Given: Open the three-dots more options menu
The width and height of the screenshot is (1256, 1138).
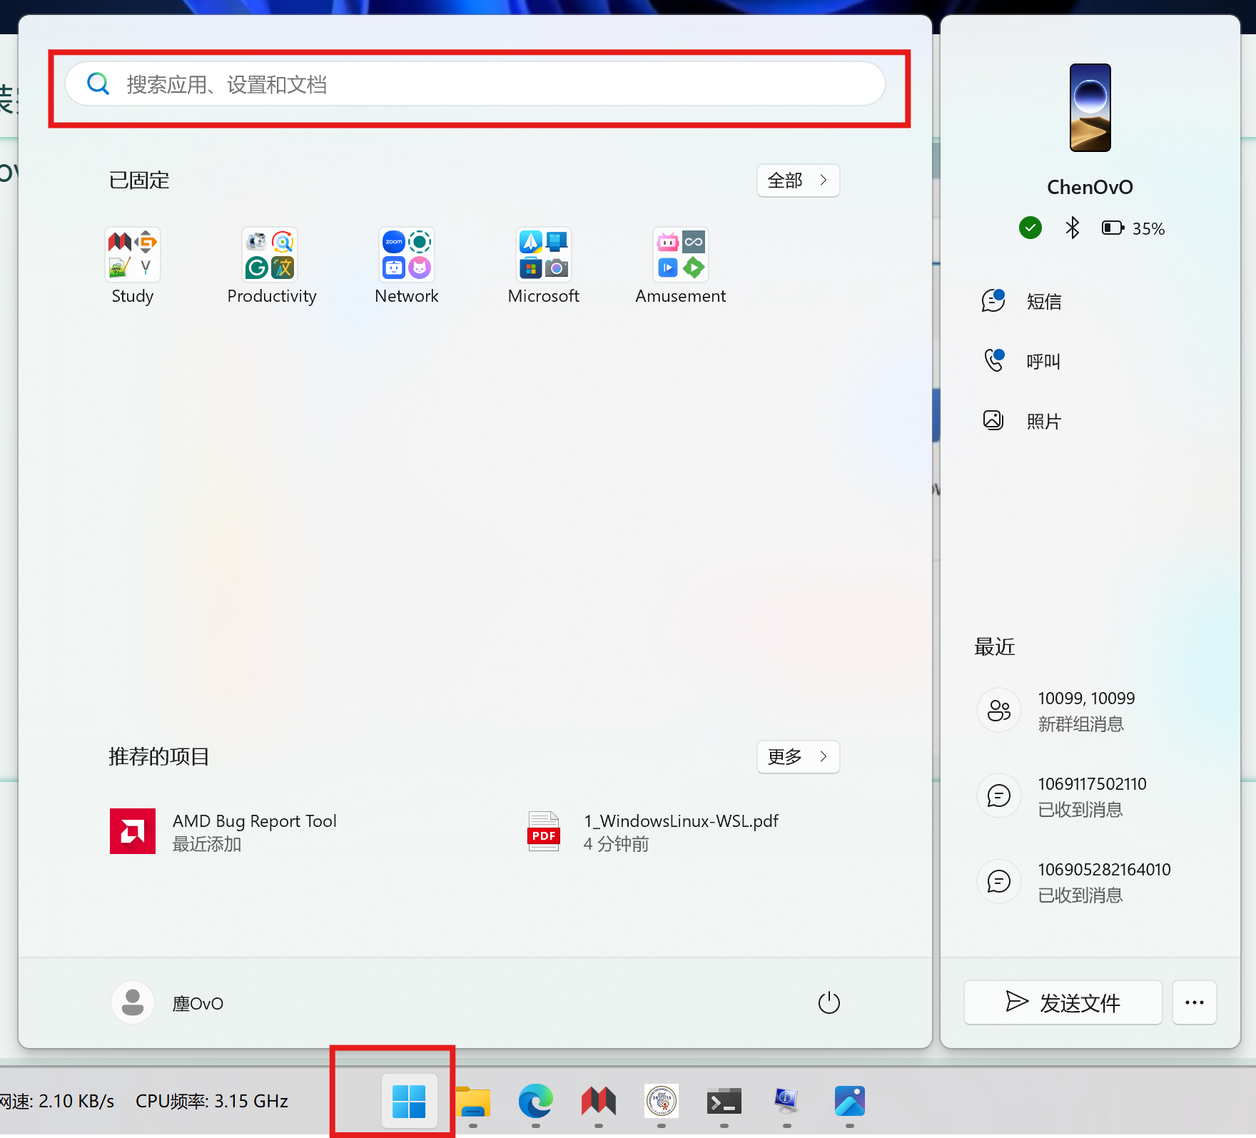Looking at the screenshot, I should tap(1194, 1002).
